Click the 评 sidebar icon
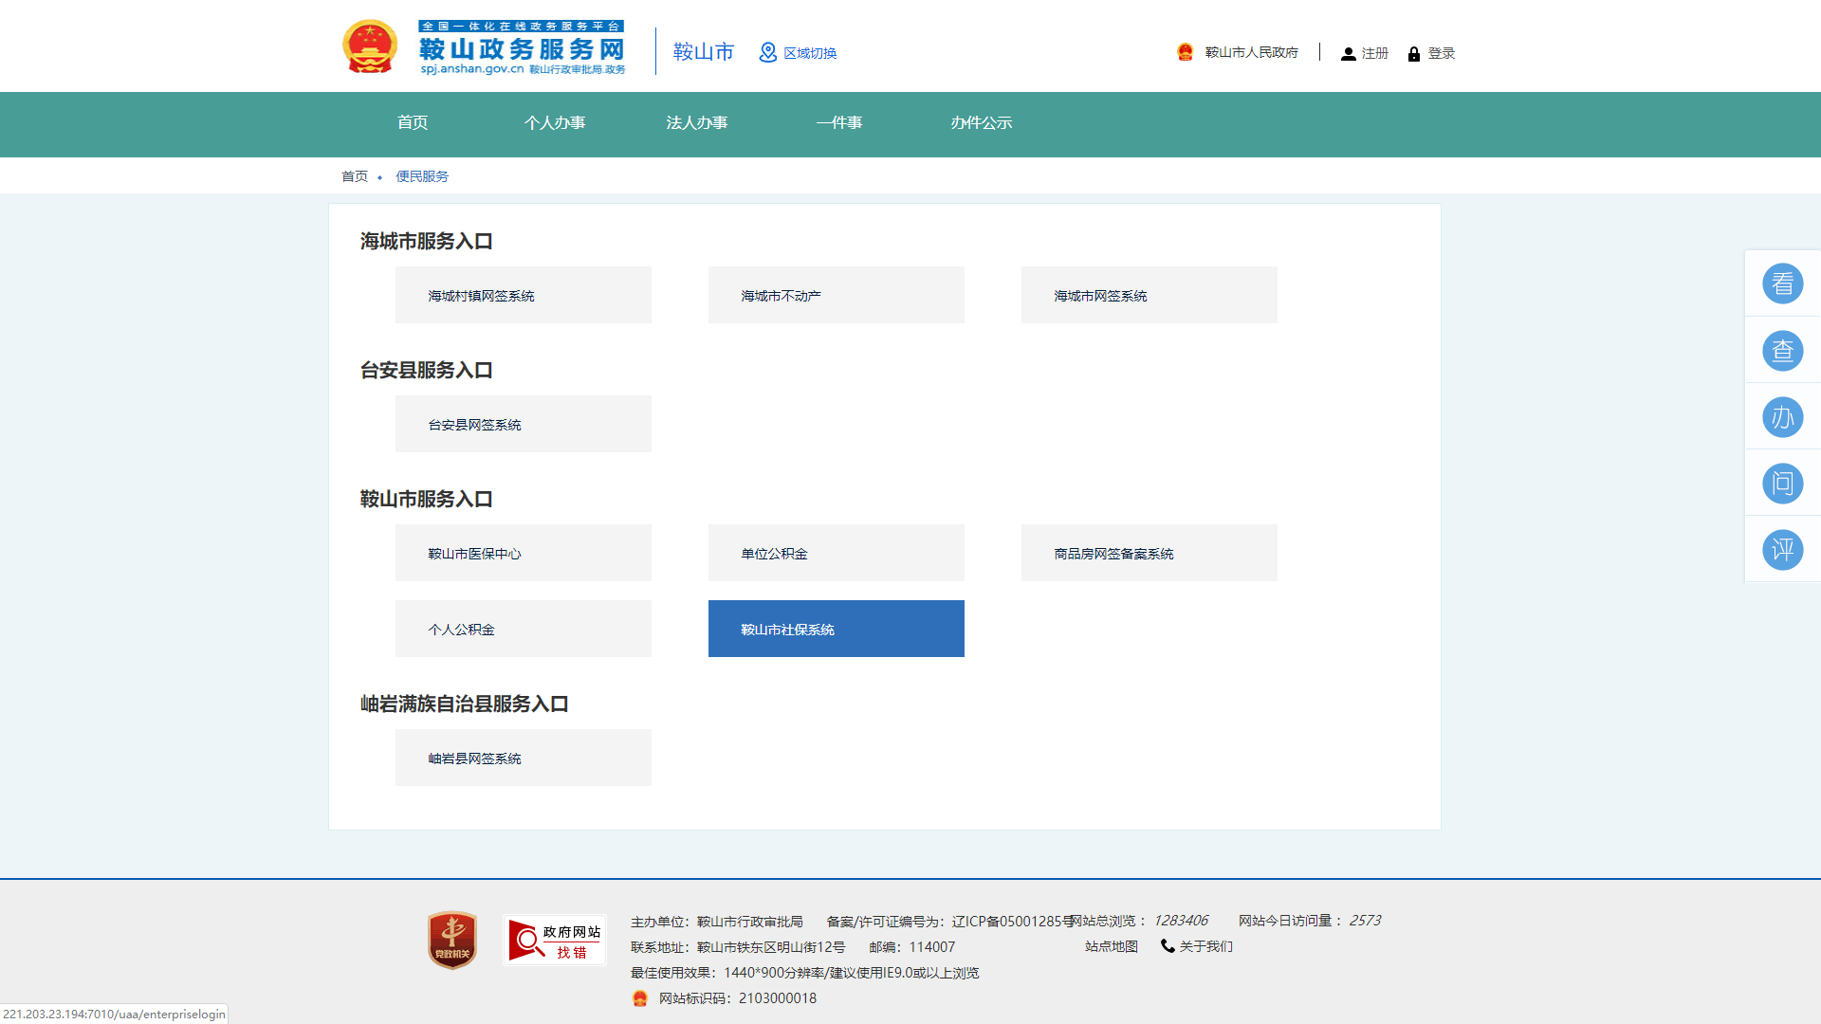1821x1024 pixels. click(1783, 549)
